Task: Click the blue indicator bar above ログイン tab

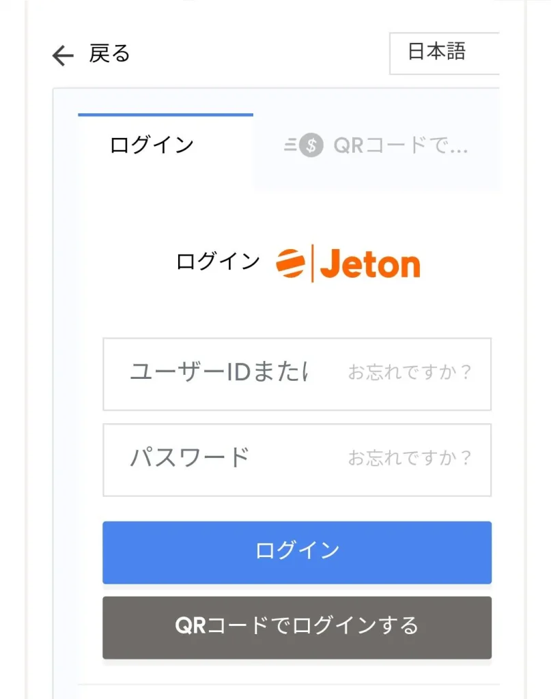Action: [x=165, y=115]
